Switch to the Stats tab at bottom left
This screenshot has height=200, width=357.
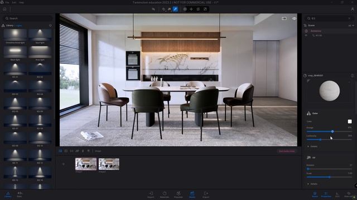tap(20, 194)
